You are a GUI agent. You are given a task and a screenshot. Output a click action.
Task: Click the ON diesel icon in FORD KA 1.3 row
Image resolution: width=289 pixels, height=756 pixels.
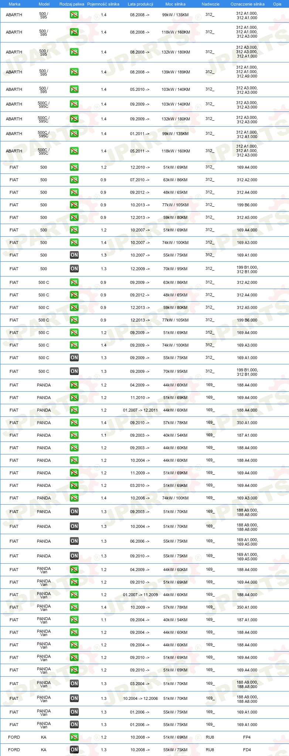pos(74,750)
